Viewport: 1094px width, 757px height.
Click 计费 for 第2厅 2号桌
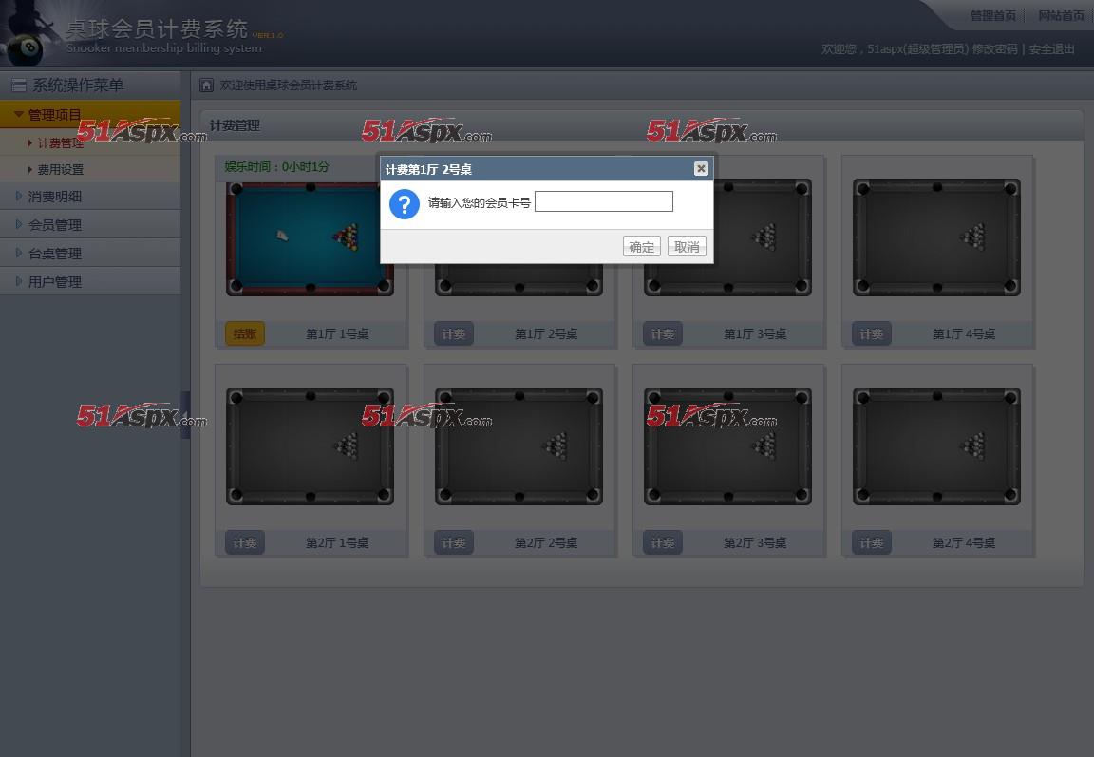click(x=454, y=542)
